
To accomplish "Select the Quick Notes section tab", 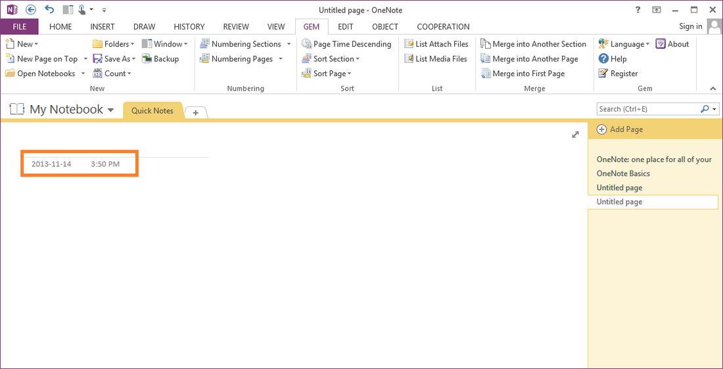I will (152, 111).
